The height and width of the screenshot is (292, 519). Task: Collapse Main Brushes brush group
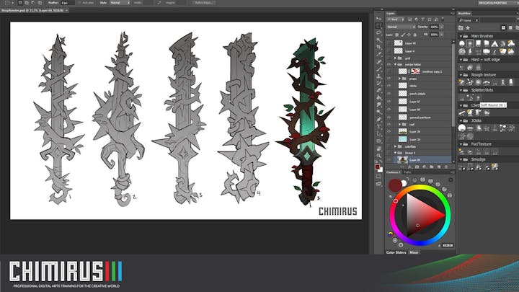pyautogui.click(x=461, y=36)
